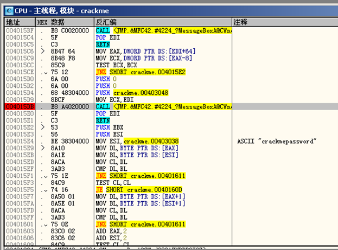Select the MOV ESI,crackme.00403038 instruction
Screen dimensions: 338x250
click(138, 142)
